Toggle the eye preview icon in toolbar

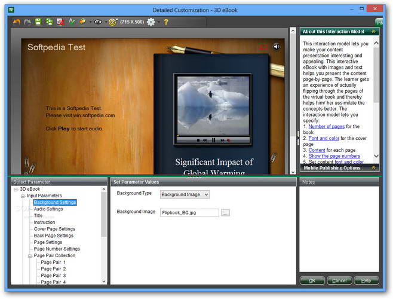pyautogui.click(x=98, y=22)
